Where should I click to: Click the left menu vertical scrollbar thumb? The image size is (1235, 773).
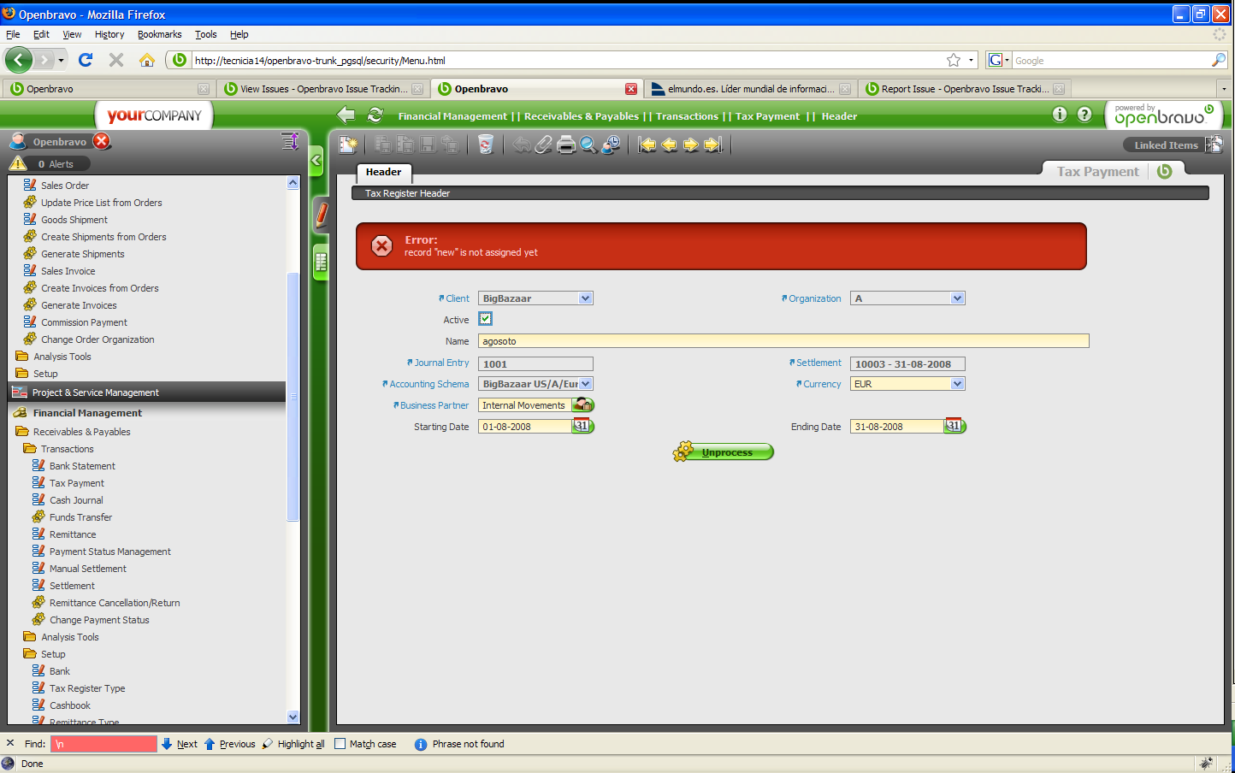click(292, 396)
